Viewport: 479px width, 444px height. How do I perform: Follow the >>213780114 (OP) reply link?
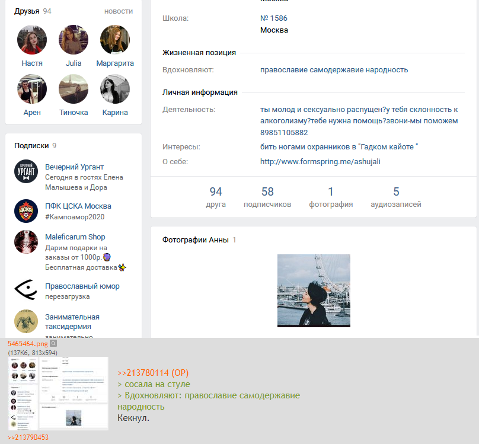(152, 373)
